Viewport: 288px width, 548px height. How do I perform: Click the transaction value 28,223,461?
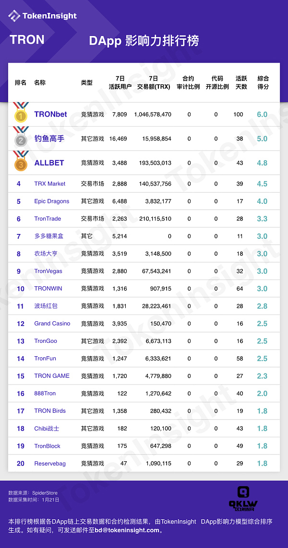pyautogui.click(x=156, y=306)
